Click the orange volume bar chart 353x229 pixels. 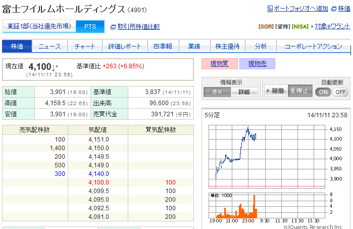[x=267, y=205]
